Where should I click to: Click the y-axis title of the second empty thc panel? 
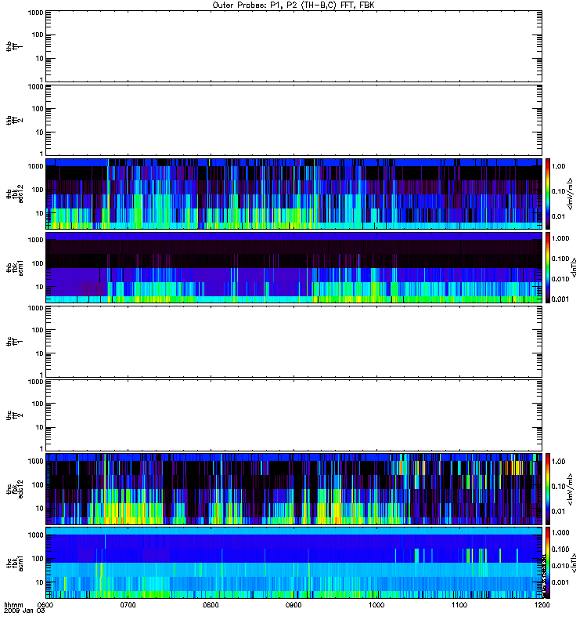click(15, 415)
